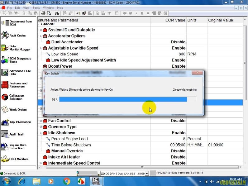Click the Copy toolbar icon
The width and height of the screenshot is (248, 186).
pos(30,13)
